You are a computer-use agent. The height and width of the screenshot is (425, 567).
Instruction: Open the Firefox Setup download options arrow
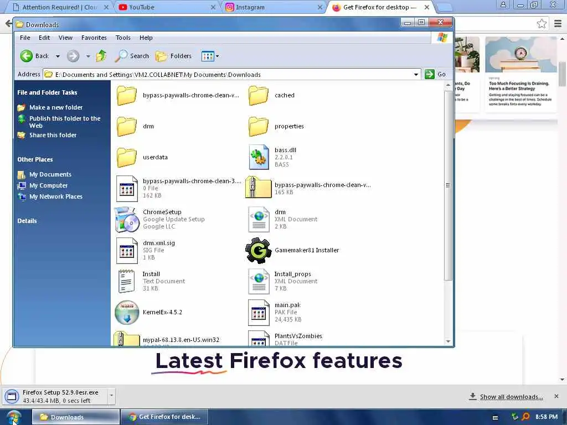pyautogui.click(x=111, y=396)
